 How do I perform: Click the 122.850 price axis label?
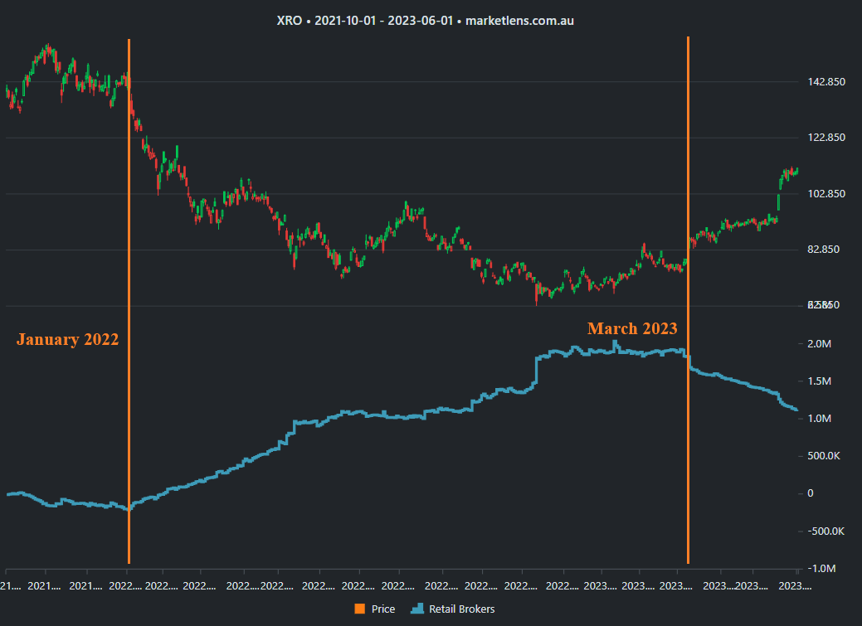[x=826, y=138]
